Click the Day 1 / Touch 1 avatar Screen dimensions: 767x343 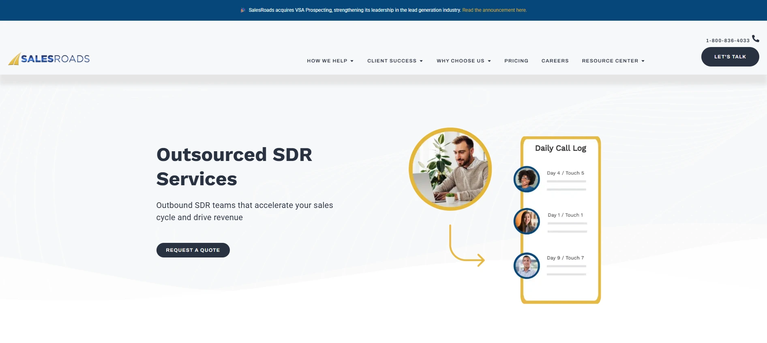click(x=527, y=221)
